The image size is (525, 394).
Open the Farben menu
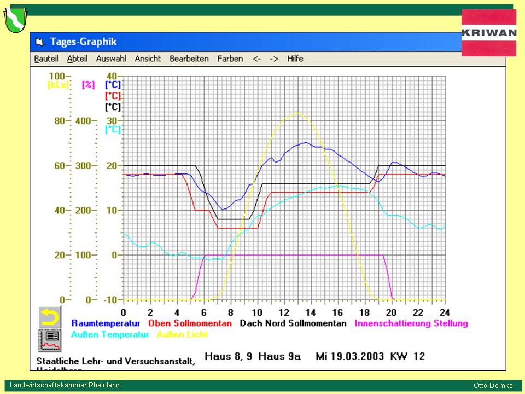[x=230, y=59]
